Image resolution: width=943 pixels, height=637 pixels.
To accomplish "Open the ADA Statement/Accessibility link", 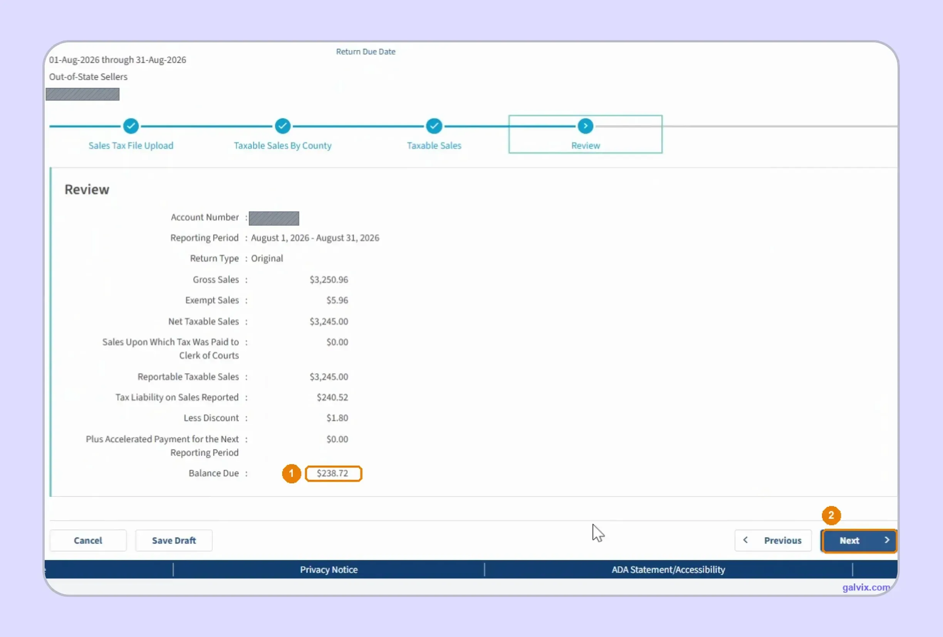I will [668, 570].
